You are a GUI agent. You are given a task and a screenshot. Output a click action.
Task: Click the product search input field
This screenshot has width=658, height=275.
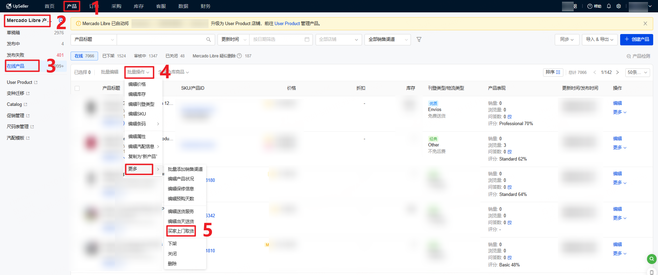(161, 40)
